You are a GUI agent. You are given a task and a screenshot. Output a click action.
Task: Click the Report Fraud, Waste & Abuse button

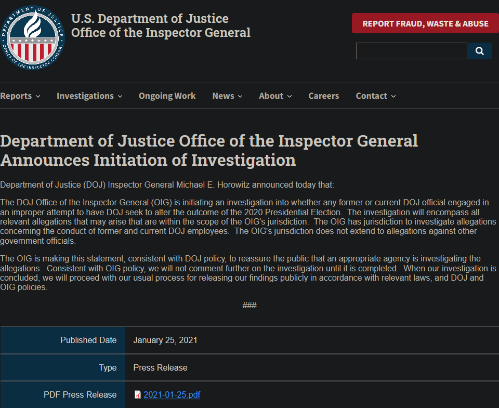tap(425, 23)
